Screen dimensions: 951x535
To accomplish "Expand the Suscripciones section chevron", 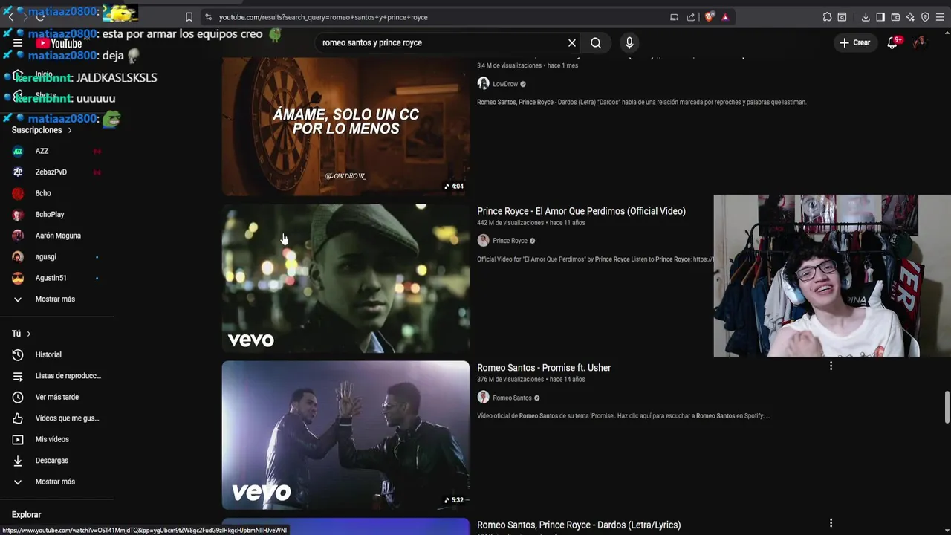I will tap(70, 130).
